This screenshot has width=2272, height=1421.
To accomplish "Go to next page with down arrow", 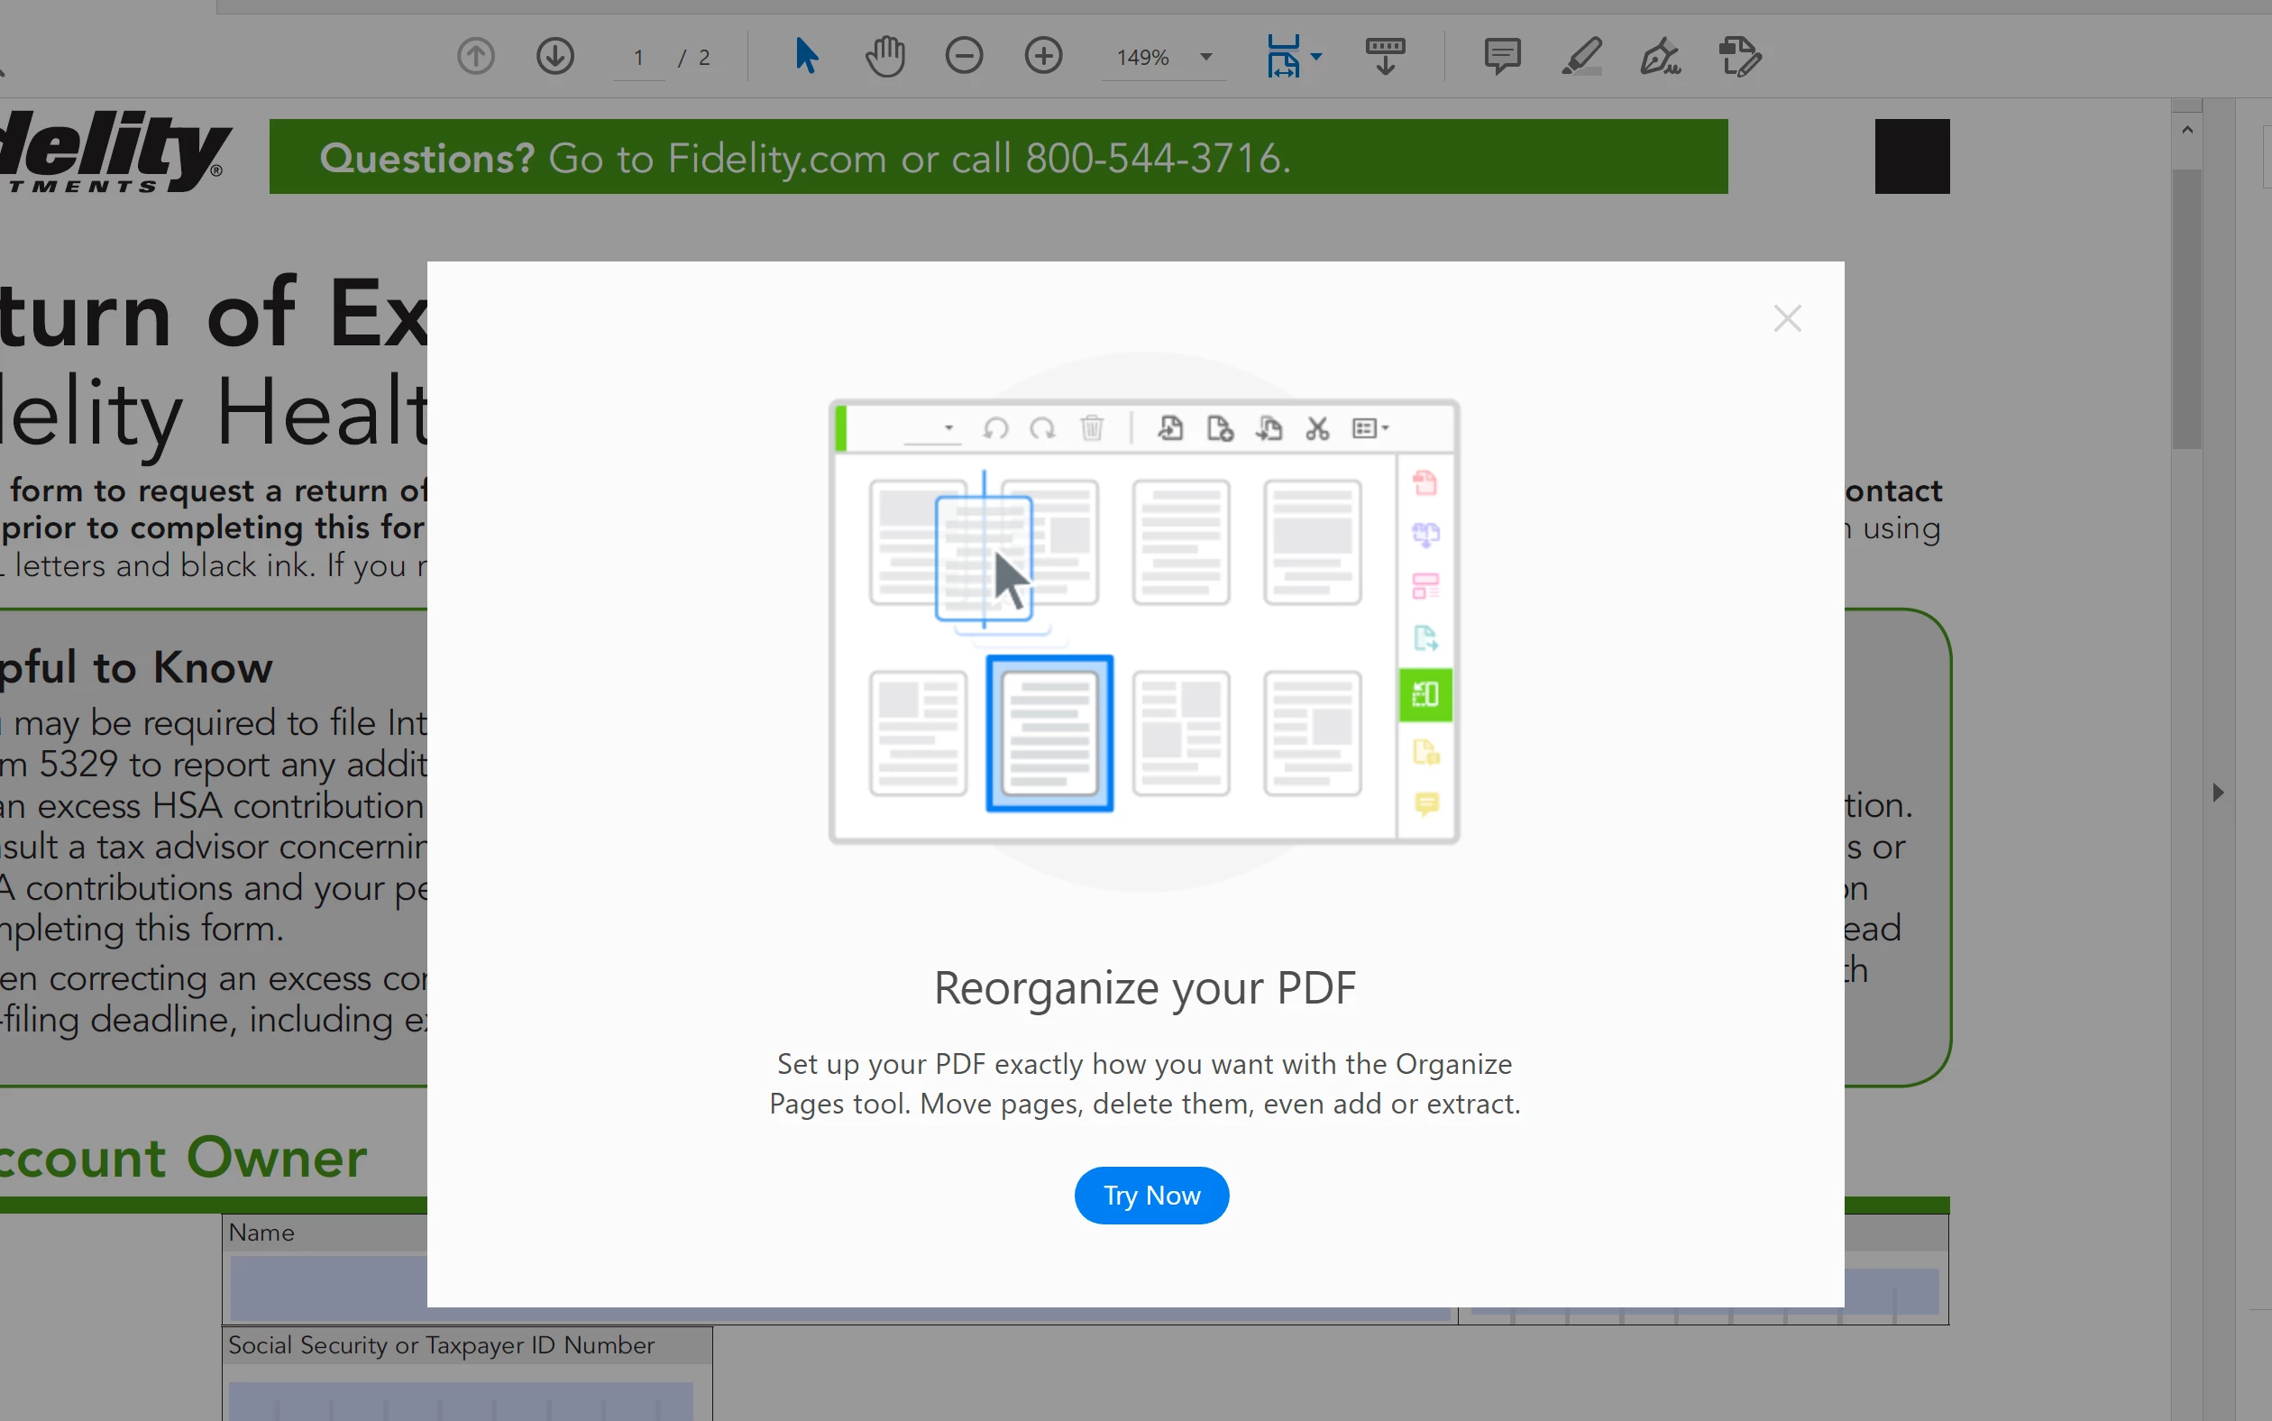I will [x=555, y=57].
